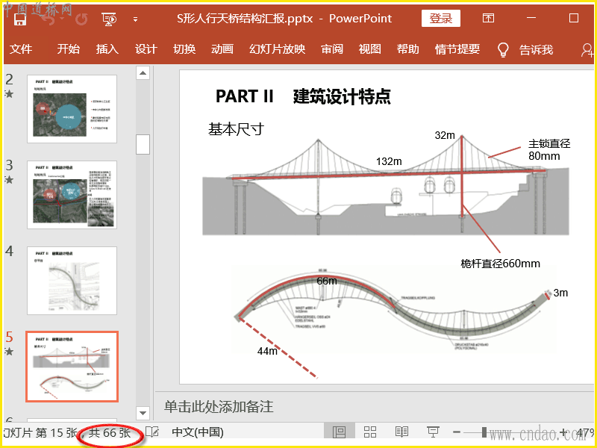597x448 pixels.
Task: Click the 44m label on slide
Action: coord(267,351)
